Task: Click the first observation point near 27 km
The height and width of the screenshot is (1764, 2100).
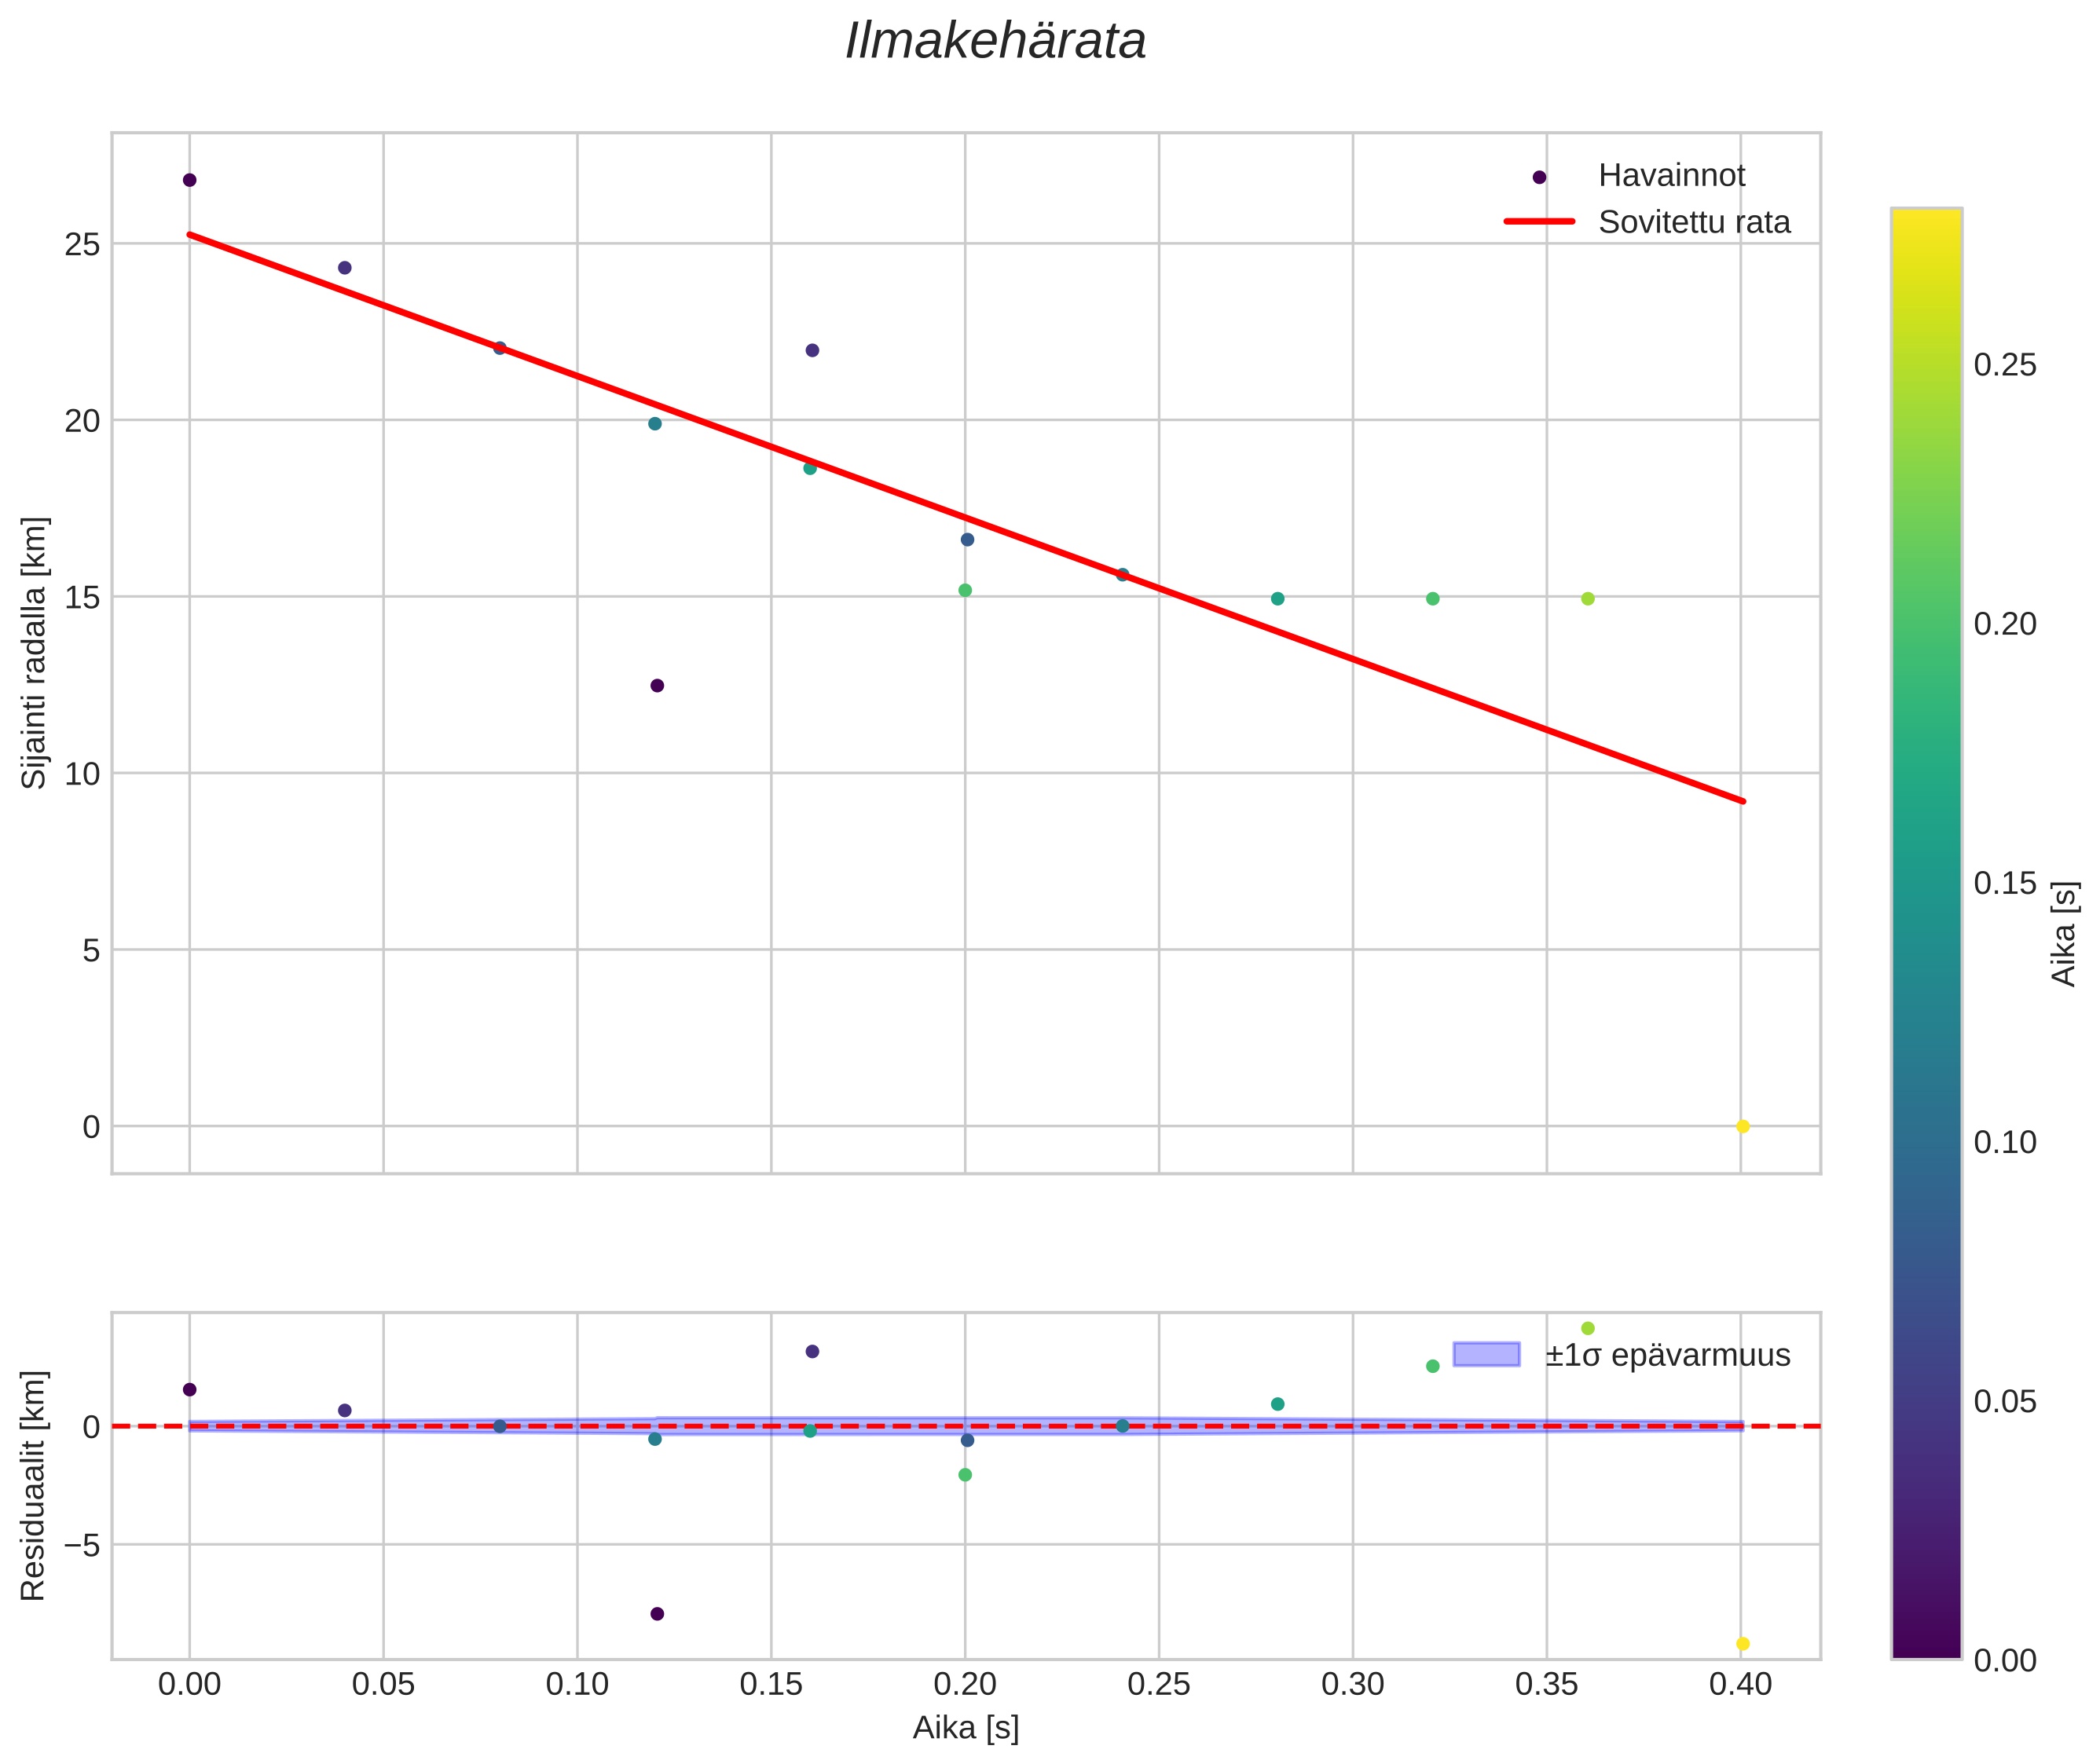Action: tap(189, 180)
